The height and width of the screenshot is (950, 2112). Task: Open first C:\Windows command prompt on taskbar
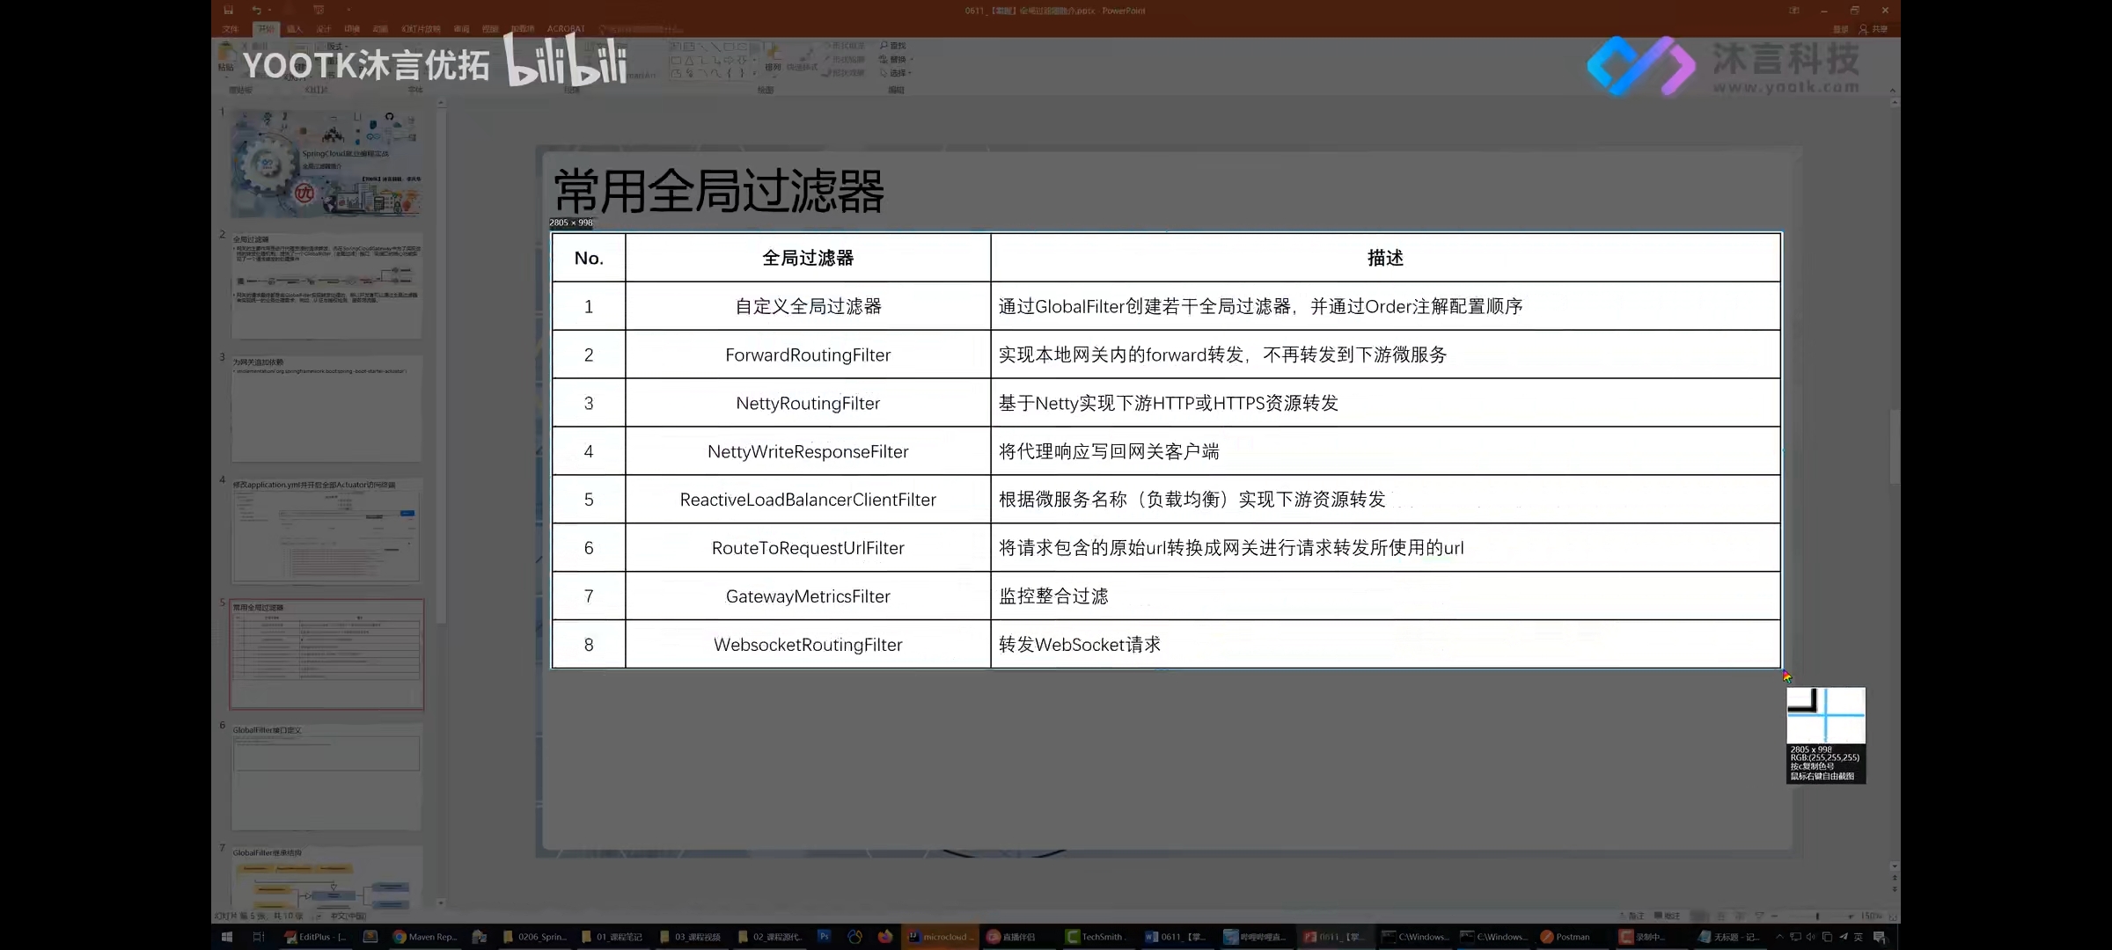(x=1414, y=937)
